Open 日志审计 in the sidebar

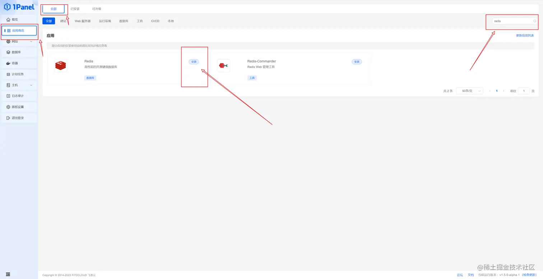[x=19, y=96]
